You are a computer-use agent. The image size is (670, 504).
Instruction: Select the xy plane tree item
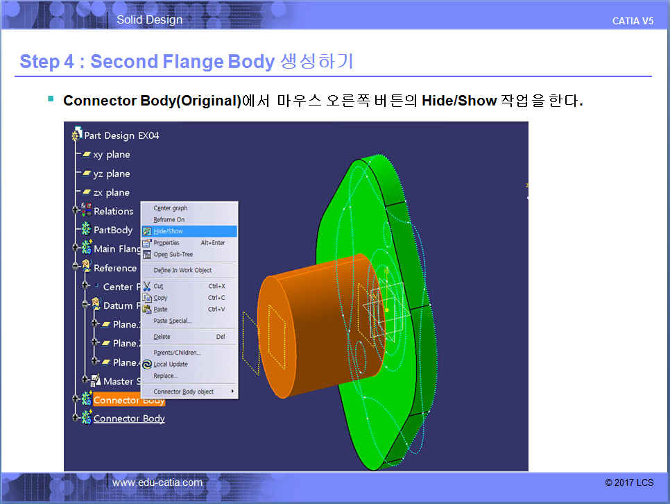click(111, 155)
